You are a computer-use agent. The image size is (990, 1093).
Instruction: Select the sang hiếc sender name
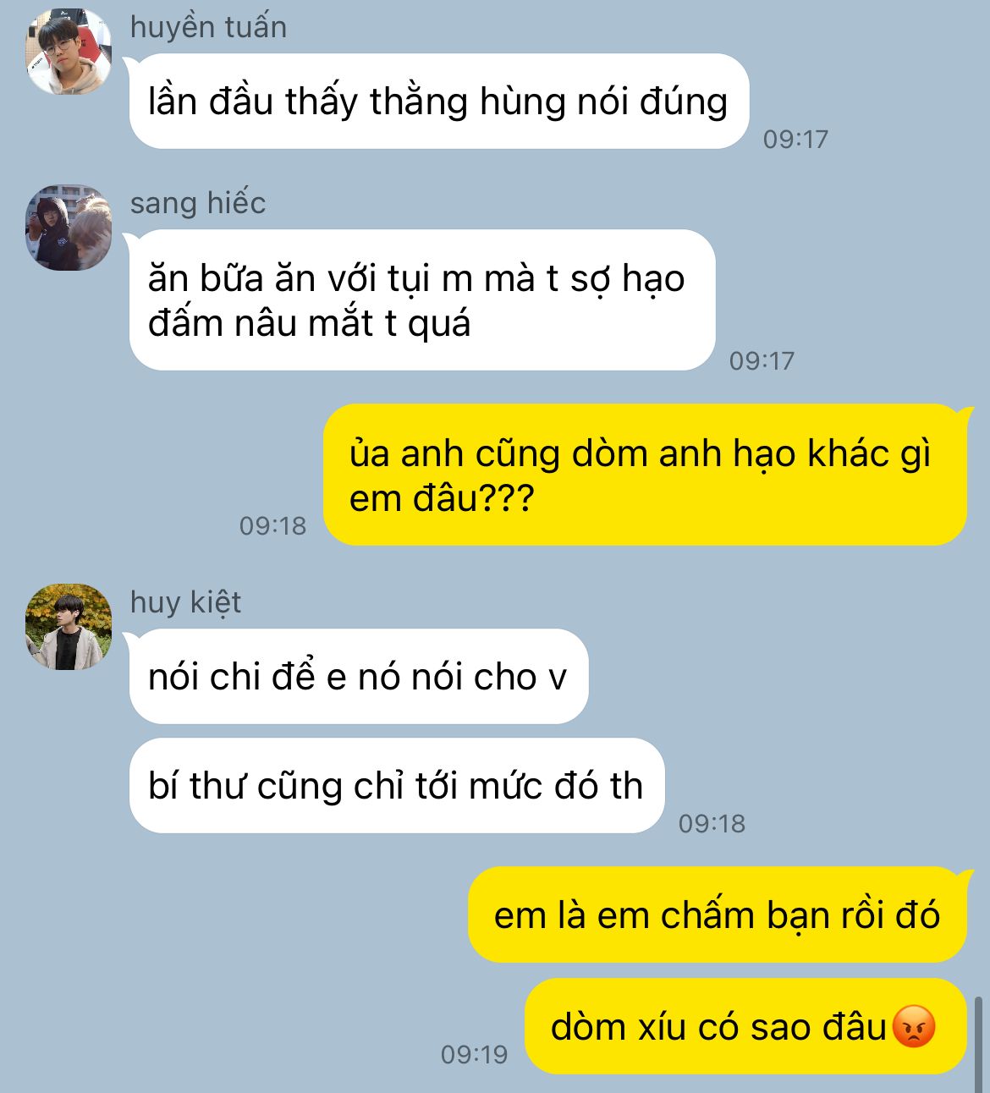pos(198,203)
